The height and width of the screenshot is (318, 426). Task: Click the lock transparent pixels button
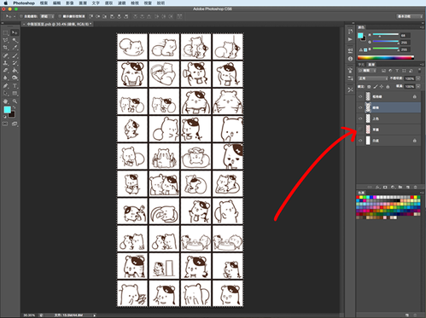[x=369, y=86]
